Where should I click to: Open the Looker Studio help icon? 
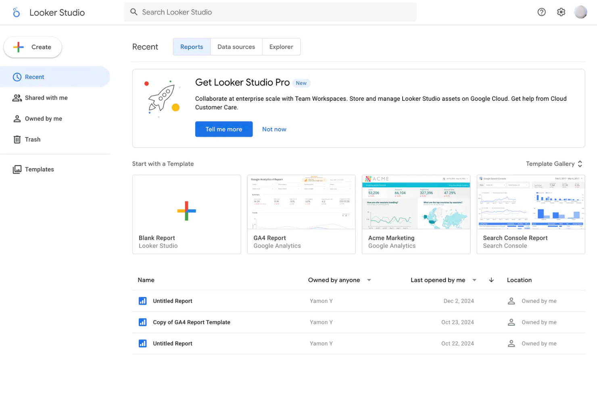pyautogui.click(x=541, y=12)
